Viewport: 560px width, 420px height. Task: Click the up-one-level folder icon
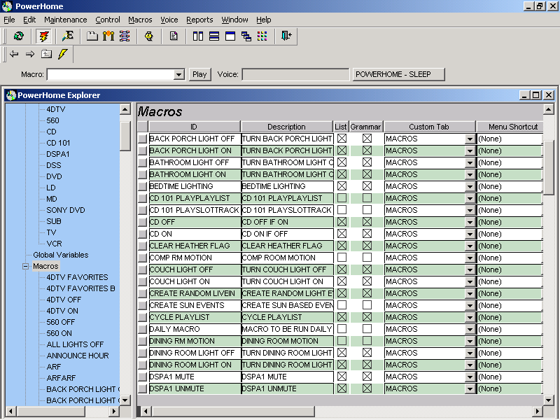[46, 54]
